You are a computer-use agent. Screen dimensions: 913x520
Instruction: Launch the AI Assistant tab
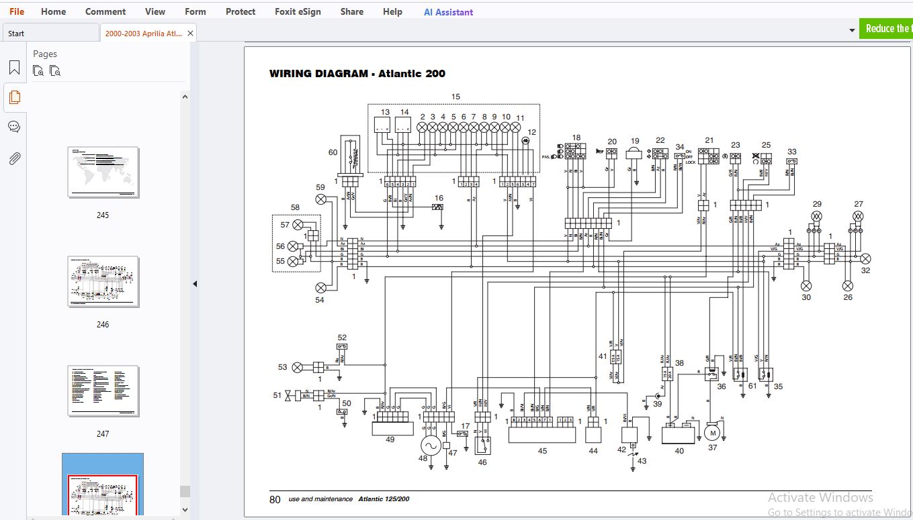[x=448, y=12]
